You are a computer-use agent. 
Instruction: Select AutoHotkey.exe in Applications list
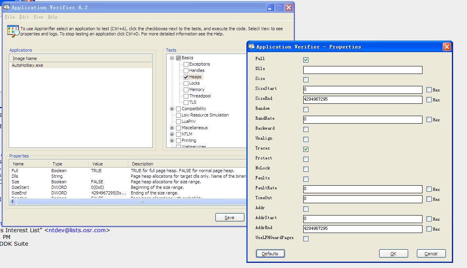pos(28,65)
